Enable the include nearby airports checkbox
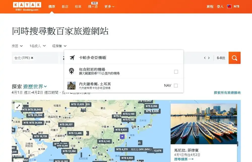Image resolution: width=252 pixels, height=162 pixels. 176,72
